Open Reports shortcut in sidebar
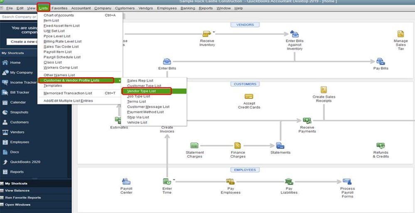This screenshot has width=415, height=213. (17, 172)
